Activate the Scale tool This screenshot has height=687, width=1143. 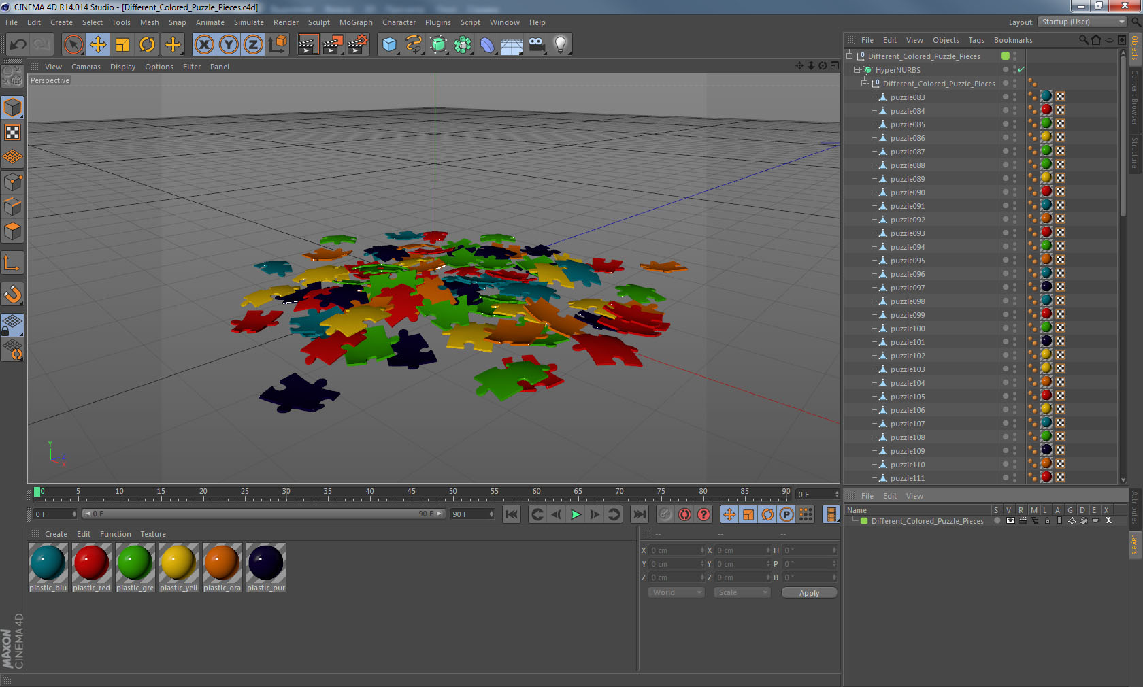(122, 45)
